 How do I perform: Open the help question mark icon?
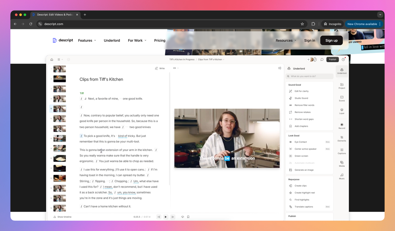click(343, 59)
